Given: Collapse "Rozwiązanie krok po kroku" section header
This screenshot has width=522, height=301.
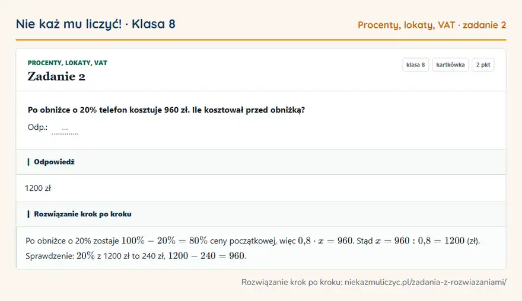Looking at the screenshot, I should coord(261,214).
